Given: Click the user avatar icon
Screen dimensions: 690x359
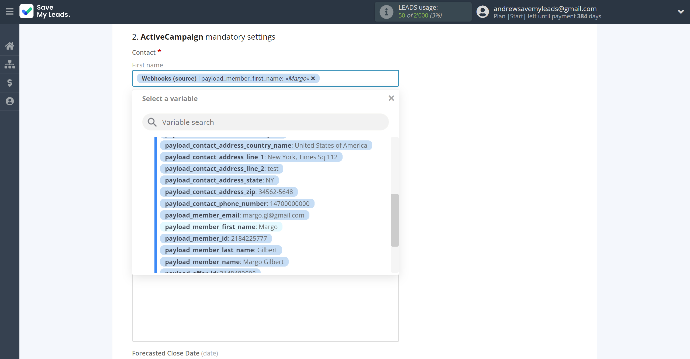Looking at the screenshot, I should [482, 12].
